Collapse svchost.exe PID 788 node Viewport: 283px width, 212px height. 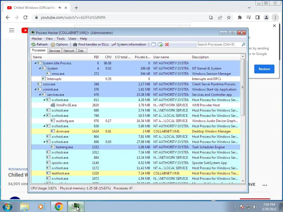[44, 116]
